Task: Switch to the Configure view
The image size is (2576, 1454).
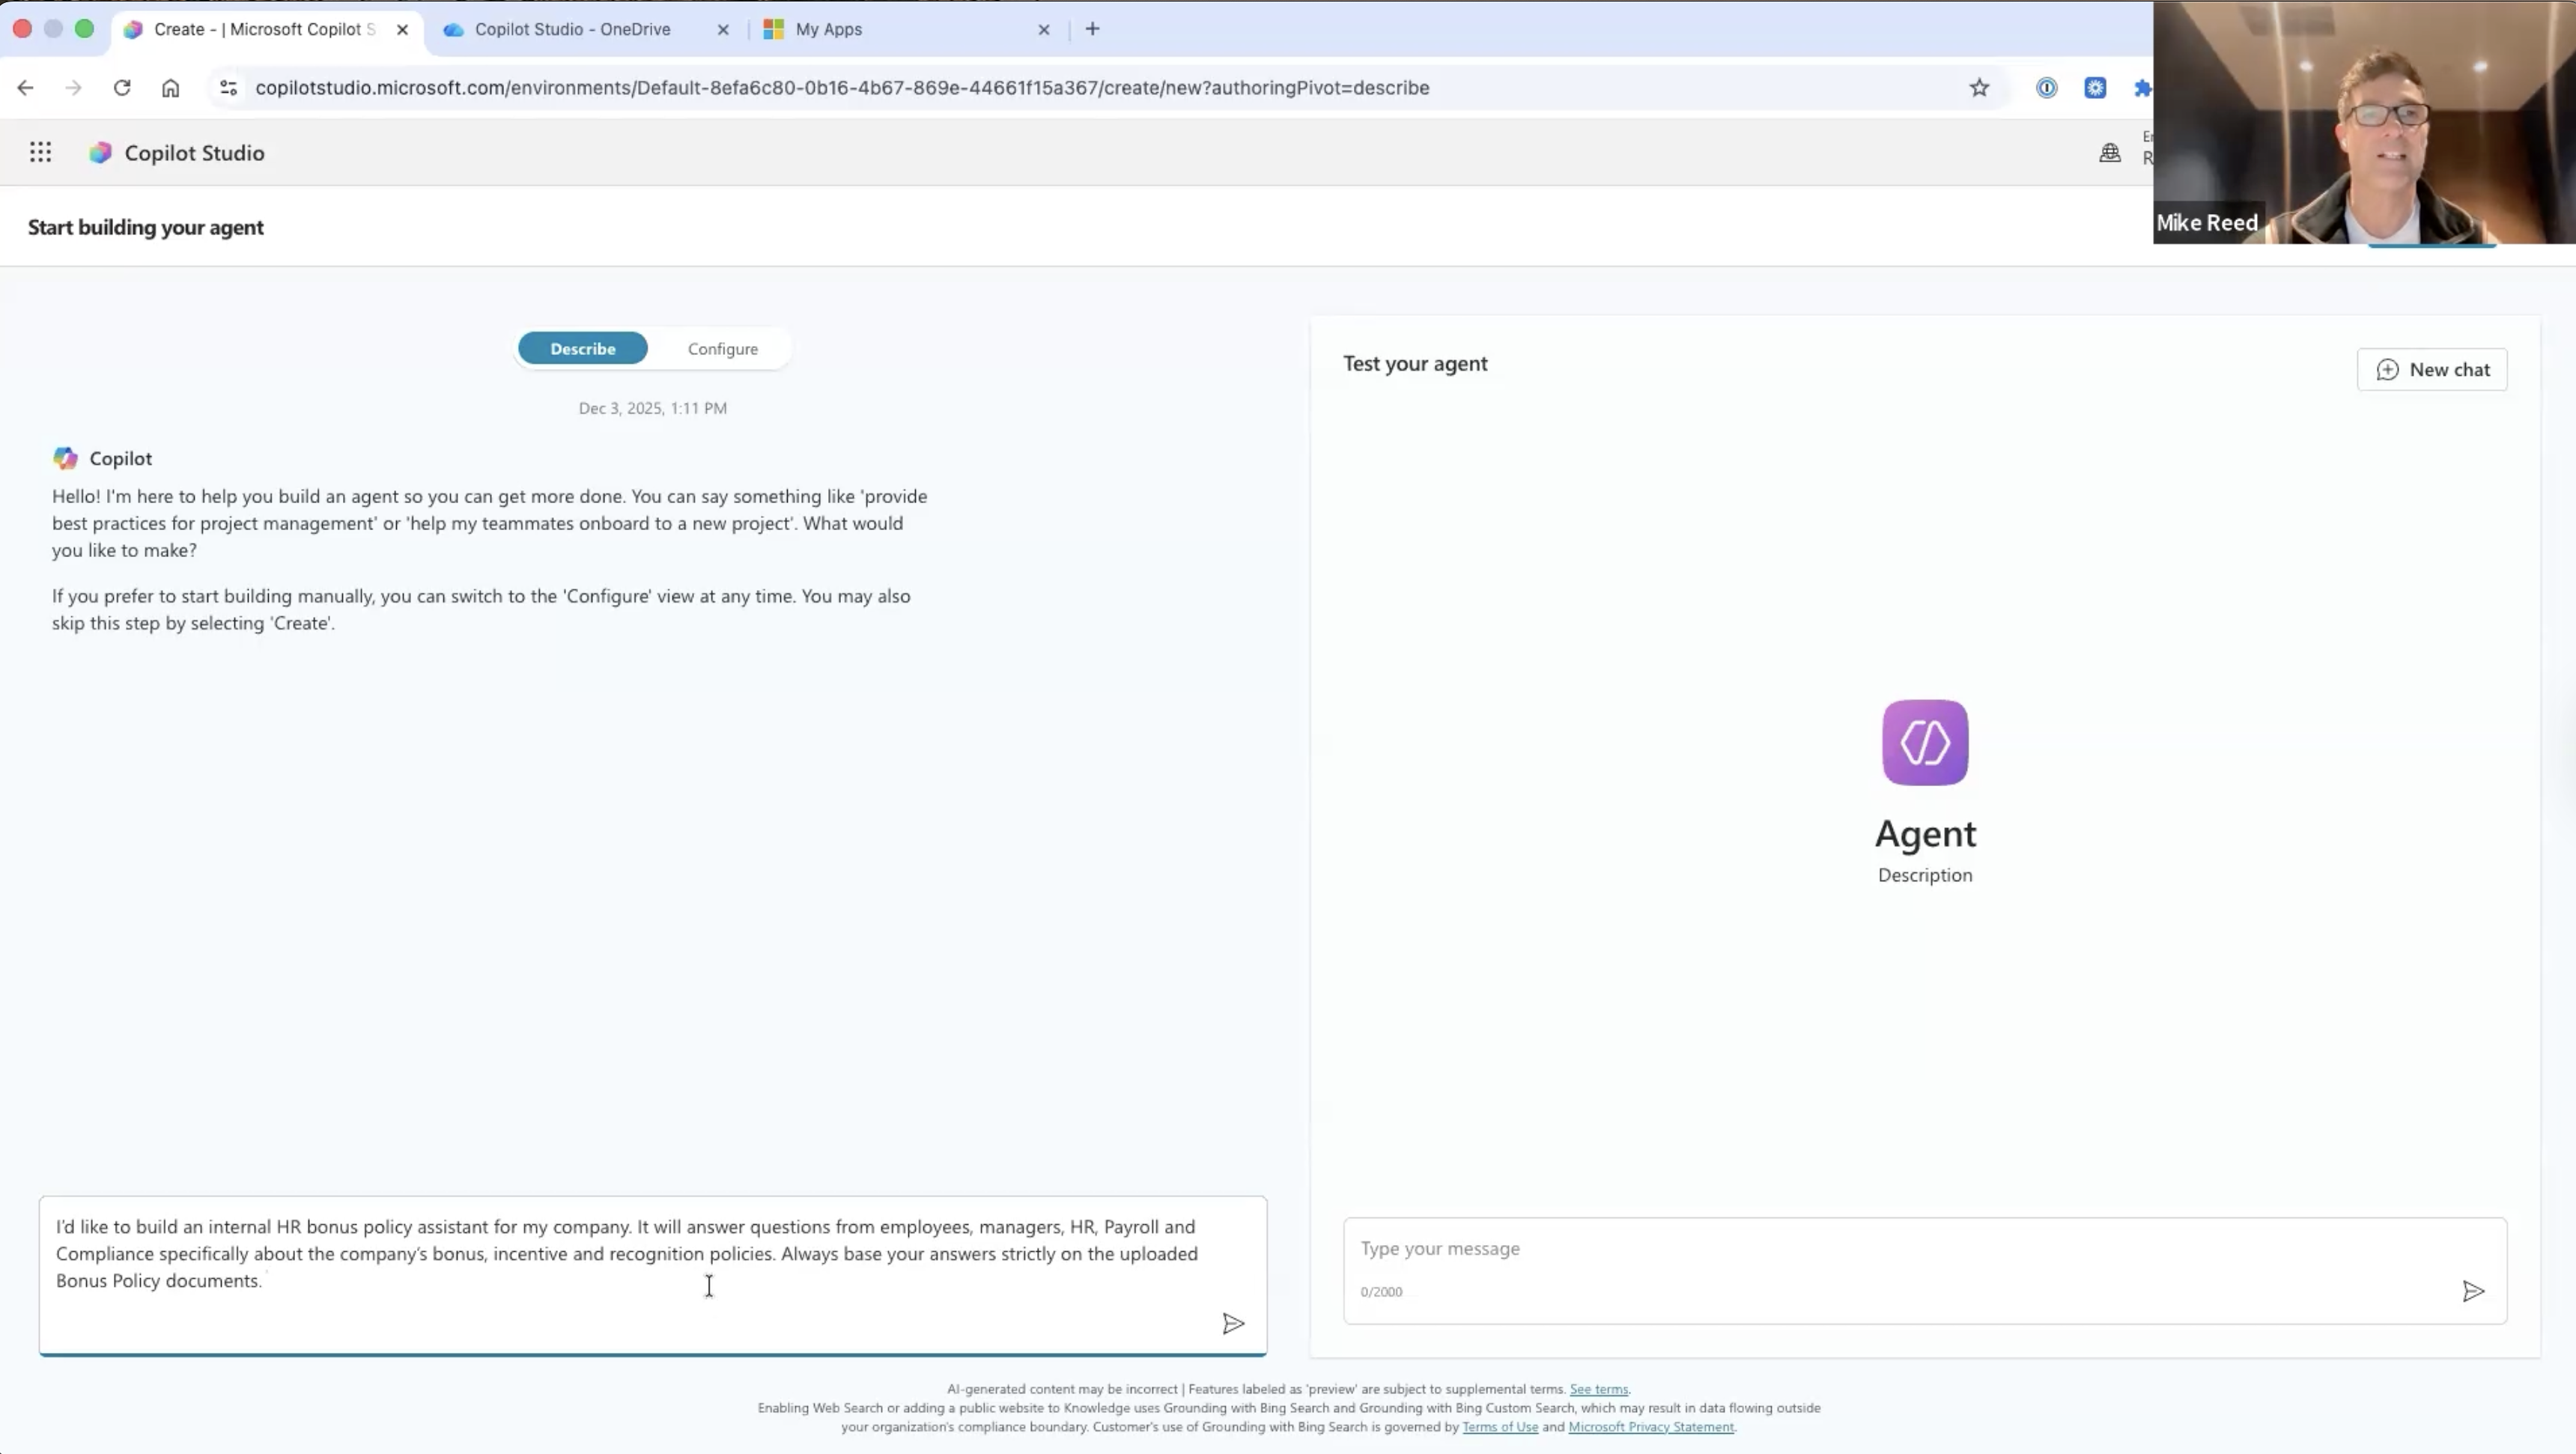Action: tap(722, 349)
